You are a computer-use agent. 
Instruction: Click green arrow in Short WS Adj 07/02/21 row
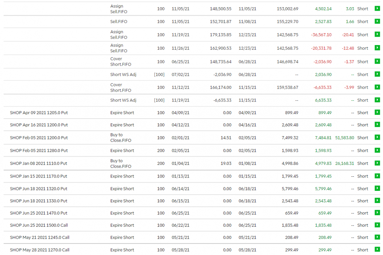coord(377,74)
